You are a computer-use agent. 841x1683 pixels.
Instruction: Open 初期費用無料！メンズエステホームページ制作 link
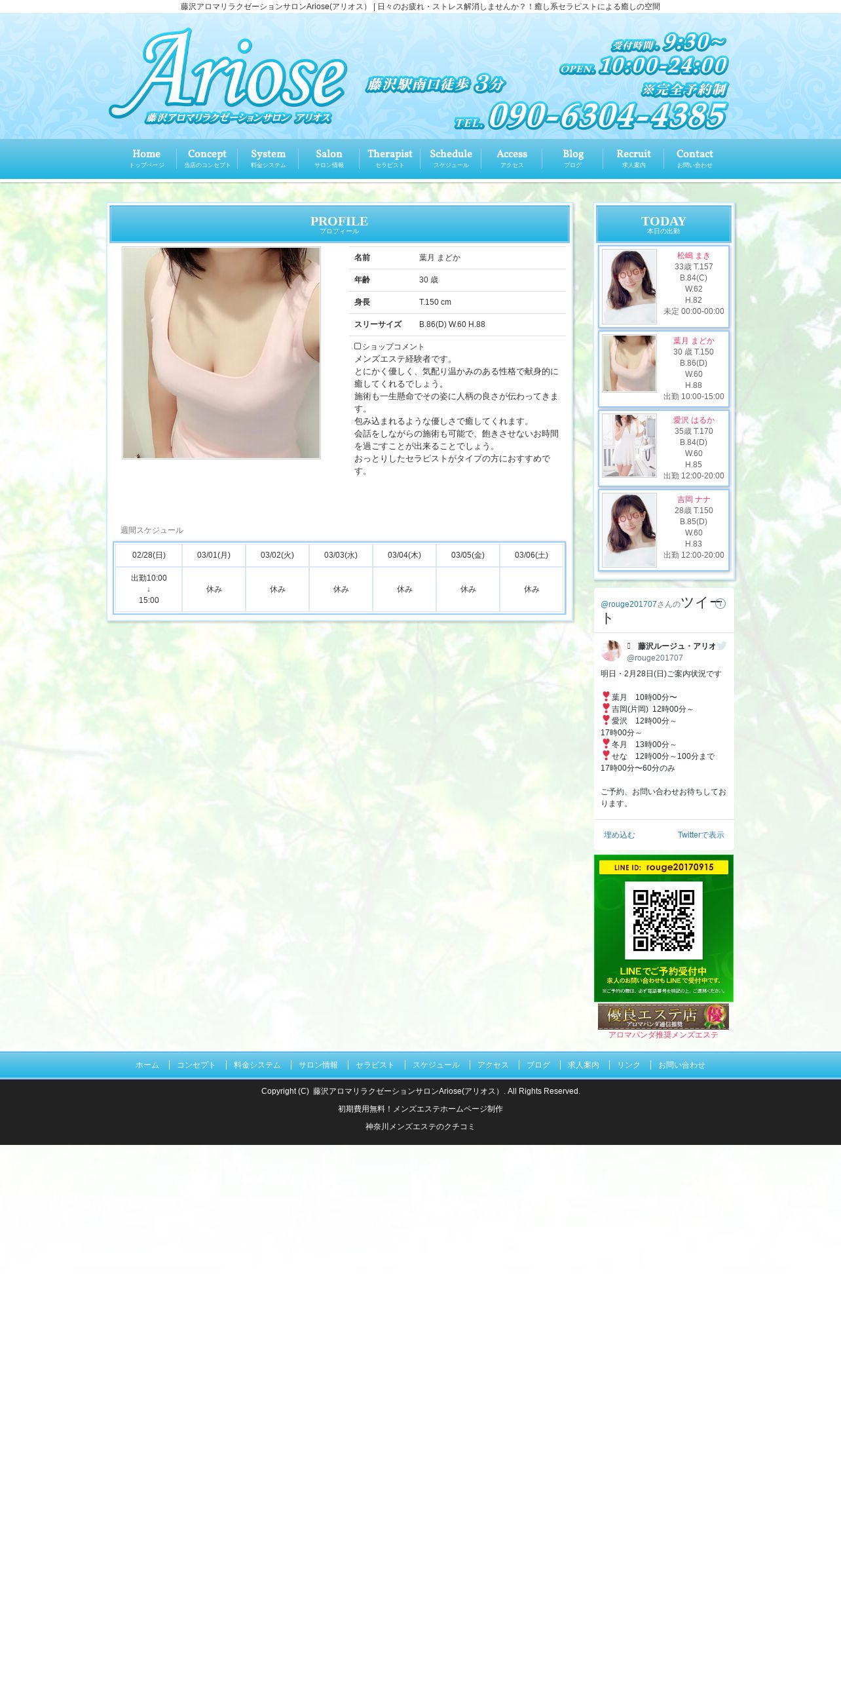(421, 1109)
